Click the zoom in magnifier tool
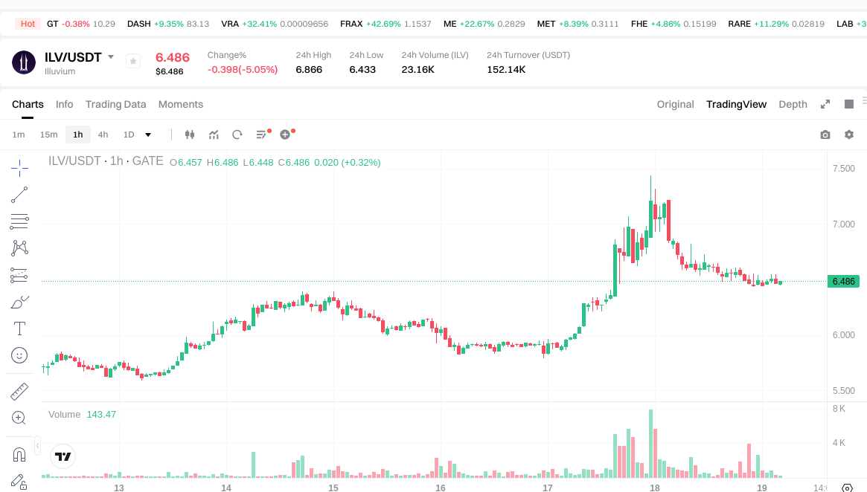The height and width of the screenshot is (492, 867). coord(19,418)
